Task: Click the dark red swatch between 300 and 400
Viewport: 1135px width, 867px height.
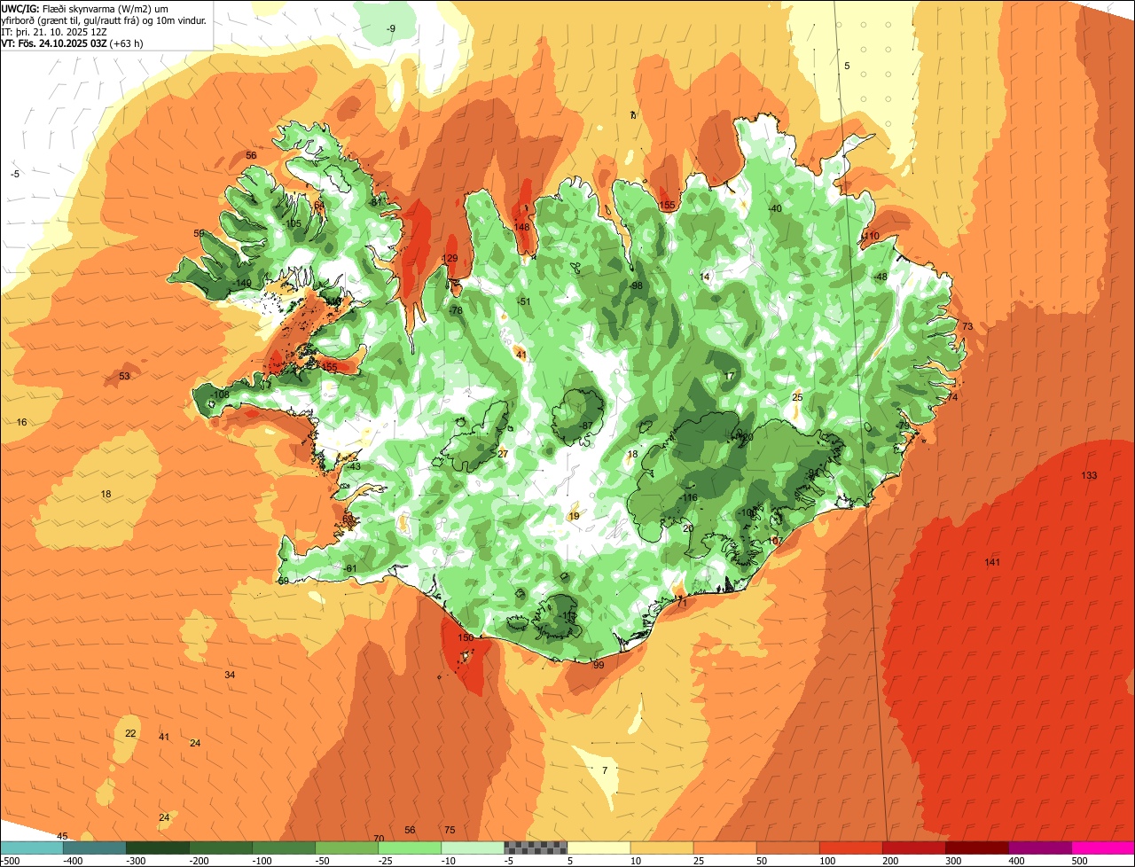Action: (975, 848)
